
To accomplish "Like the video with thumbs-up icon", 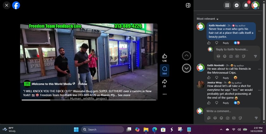I will [x=164, y=56].
